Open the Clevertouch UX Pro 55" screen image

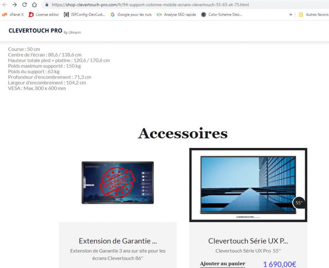248,185
